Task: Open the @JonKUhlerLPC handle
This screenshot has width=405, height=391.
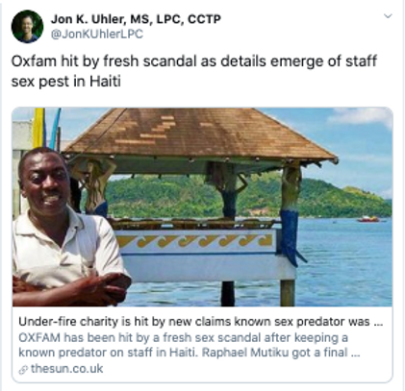Action: coord(97,35)
